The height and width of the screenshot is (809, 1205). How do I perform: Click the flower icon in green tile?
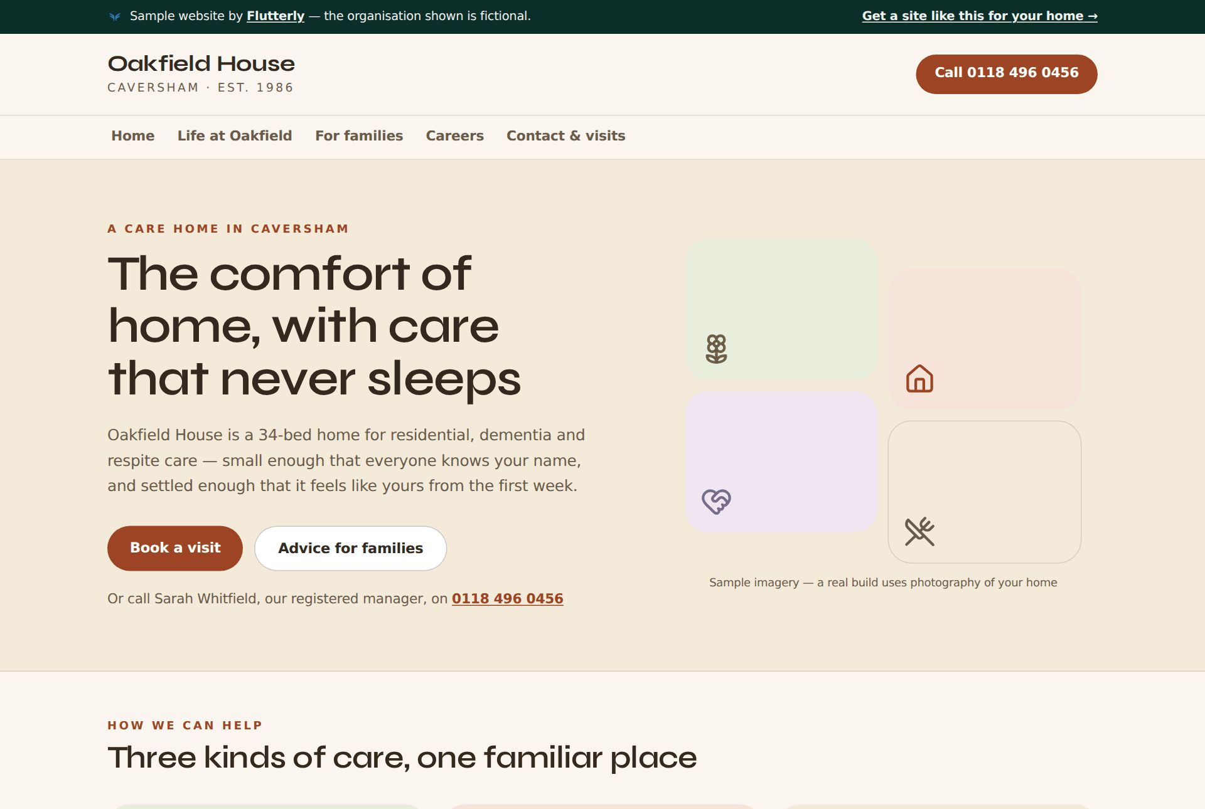tap(716, 349)
